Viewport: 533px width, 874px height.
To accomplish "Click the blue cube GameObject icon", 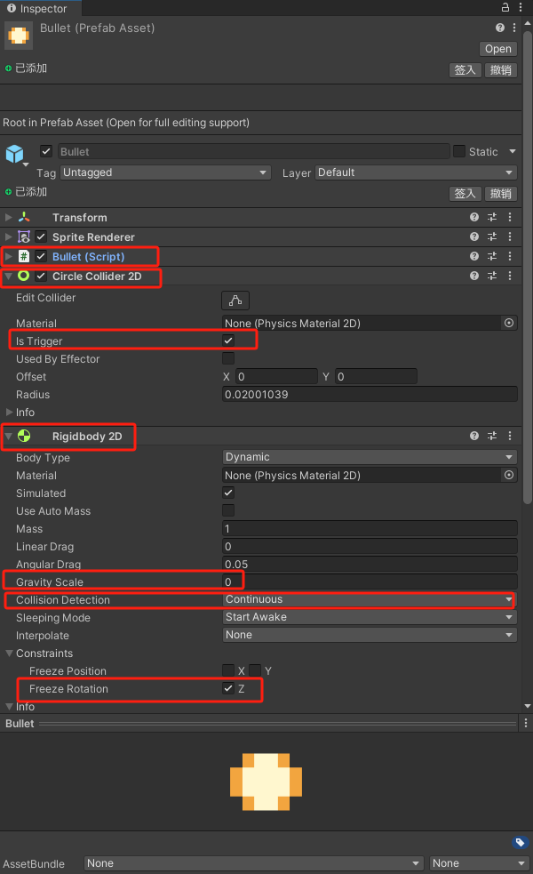I will 15,154.
